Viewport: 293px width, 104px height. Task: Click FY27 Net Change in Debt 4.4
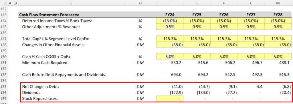[260, 87]
